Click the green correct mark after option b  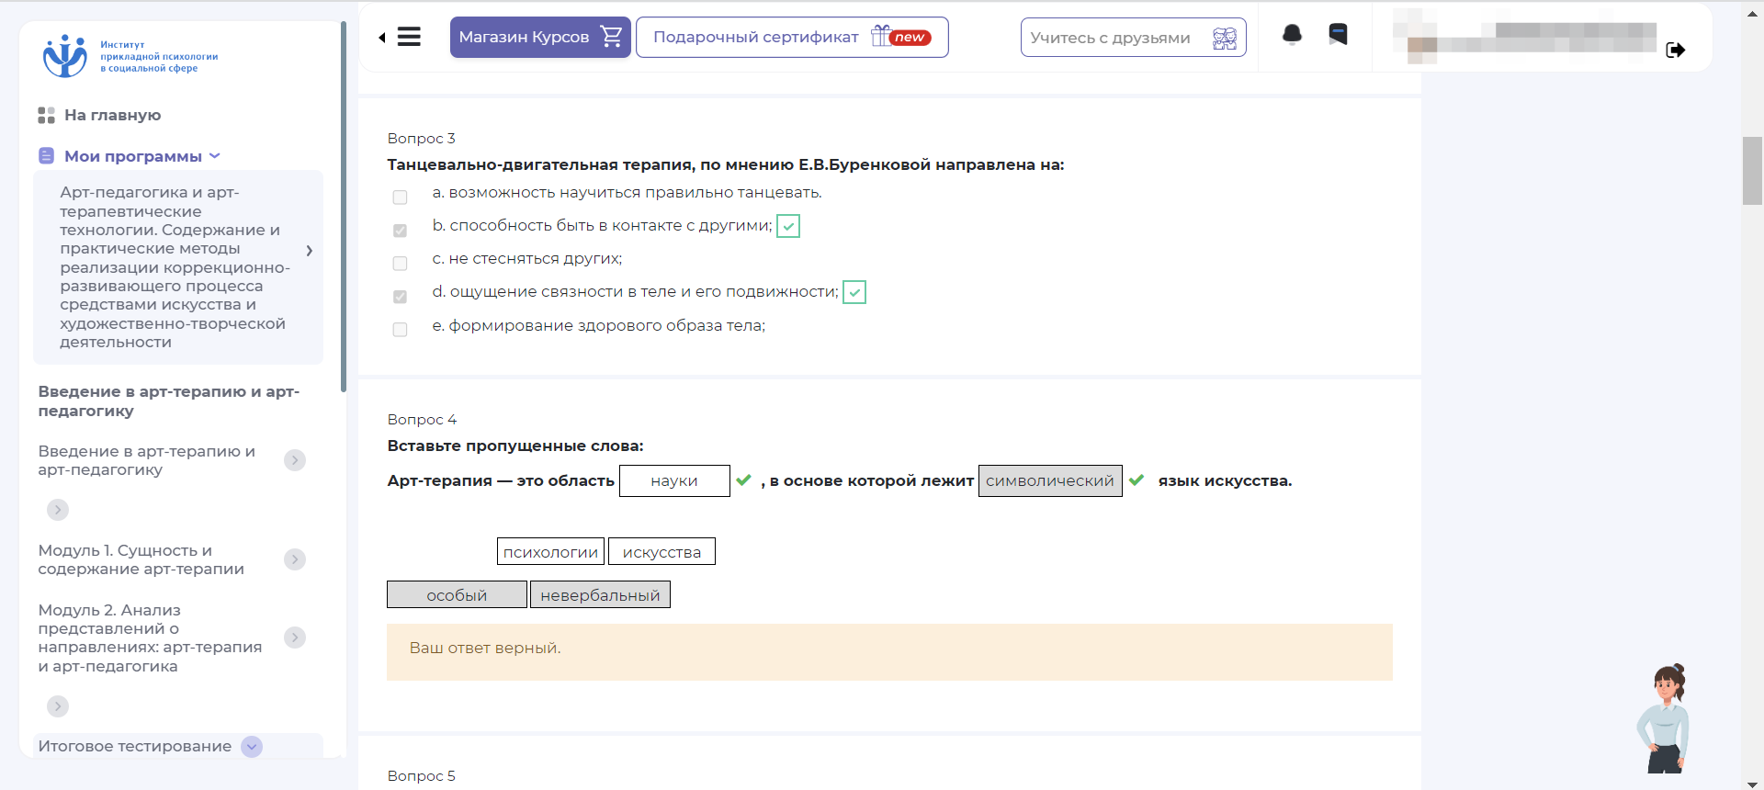[788, 226]
